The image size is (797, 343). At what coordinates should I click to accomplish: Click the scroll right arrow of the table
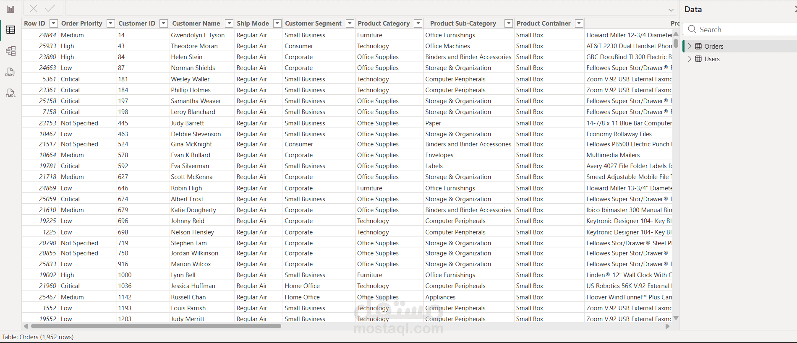tap(667, 326)
